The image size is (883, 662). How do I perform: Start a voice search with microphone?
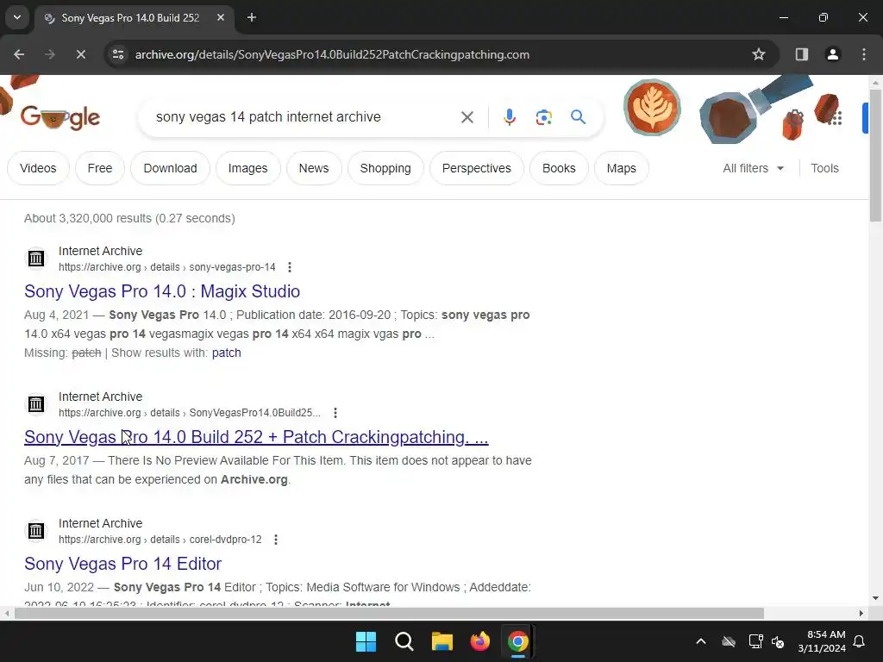click(509, 117)
